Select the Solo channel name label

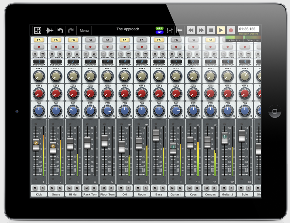245,194
